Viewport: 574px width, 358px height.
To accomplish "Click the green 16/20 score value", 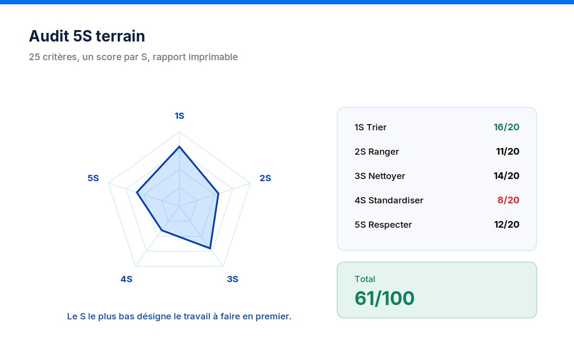I will (507, 127).
